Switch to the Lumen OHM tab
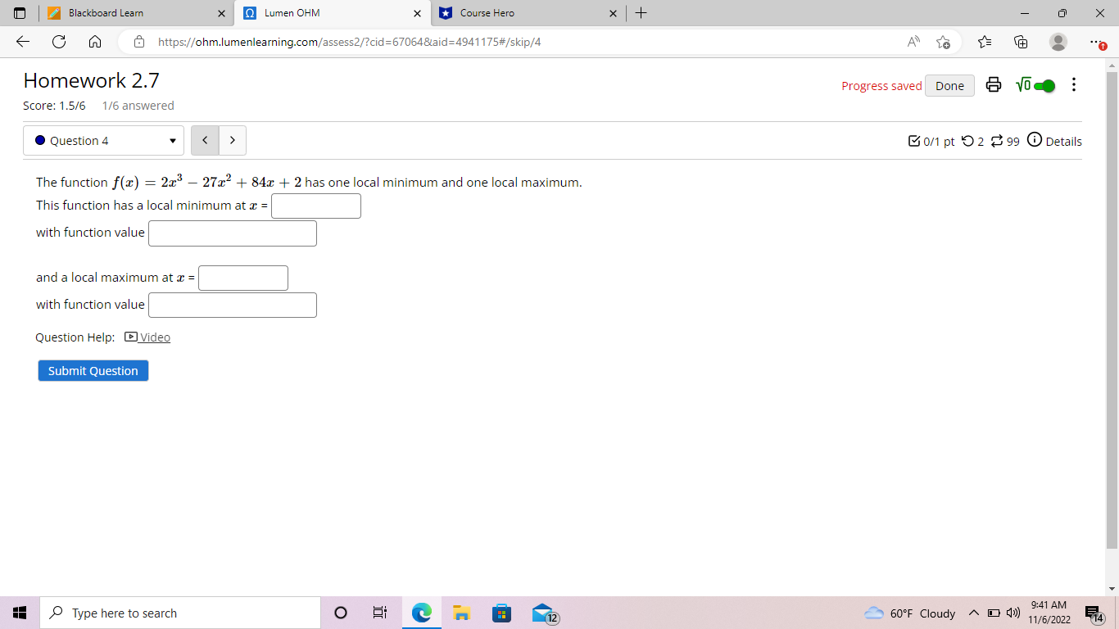1119x629 pixels. [333, 13]
